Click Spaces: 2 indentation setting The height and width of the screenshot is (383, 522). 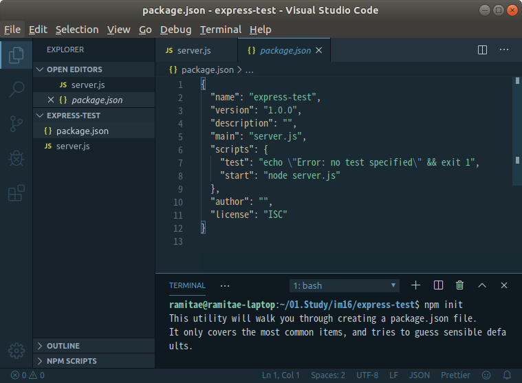click(x=328, y=375)
